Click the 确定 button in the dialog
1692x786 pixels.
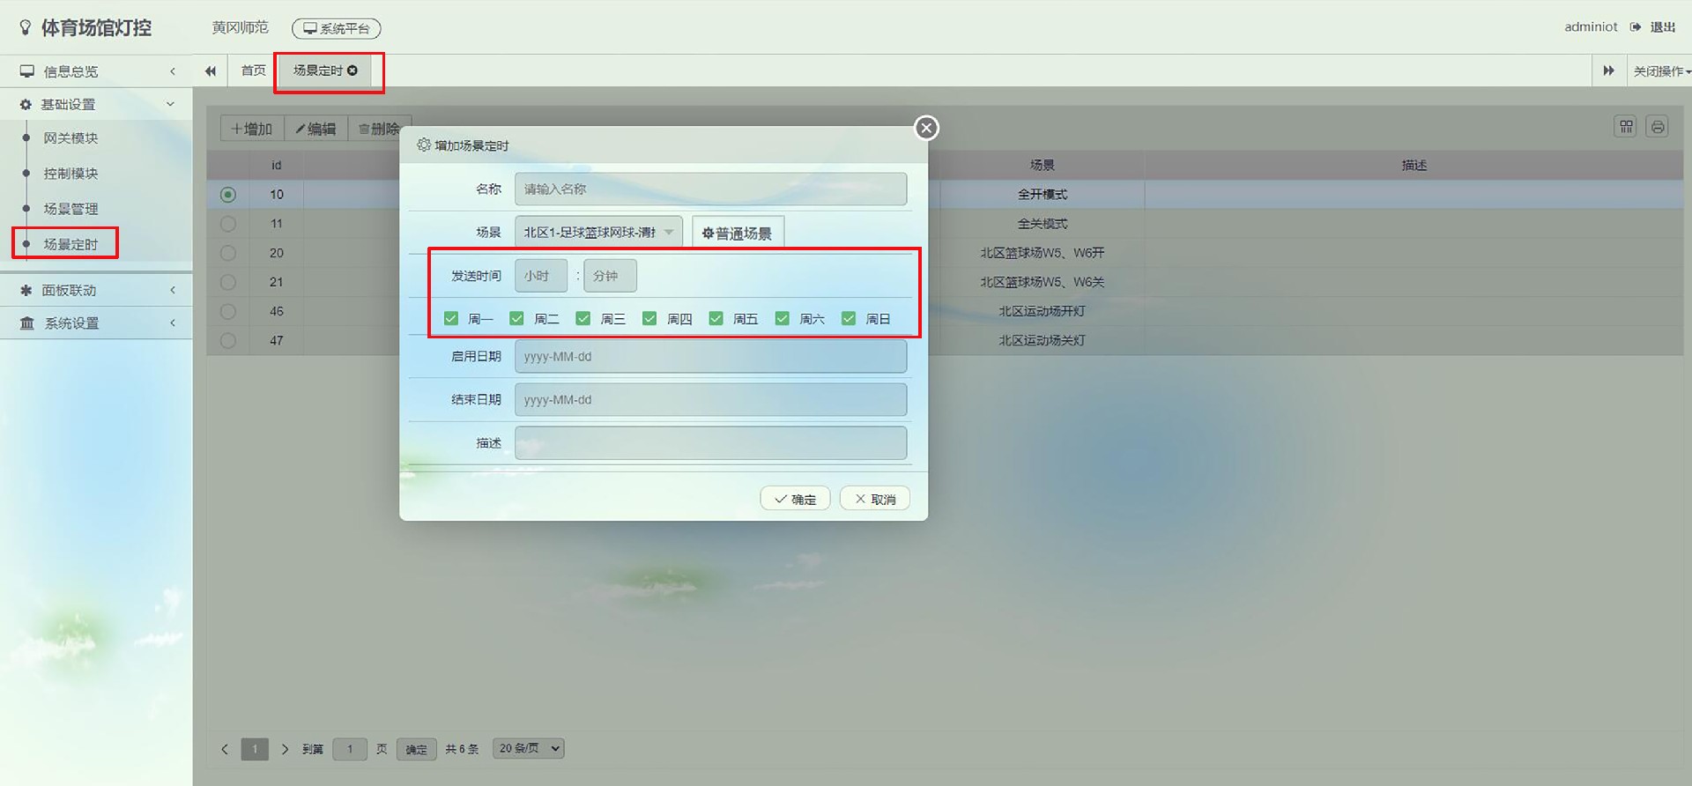click(795, 499)
